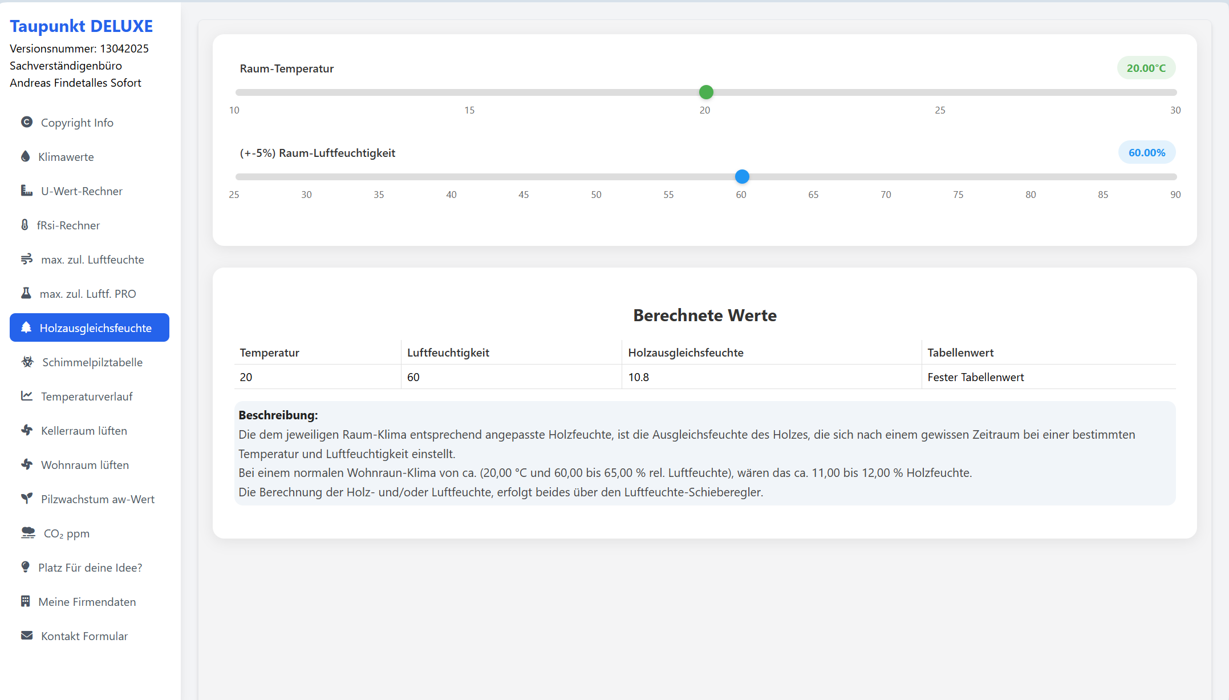Image resolution: width=1229 pixels, height=700 pixels.
Task: Click the flask icon beside max. zul. Luftf. PRO
Action: pos(26,293)
